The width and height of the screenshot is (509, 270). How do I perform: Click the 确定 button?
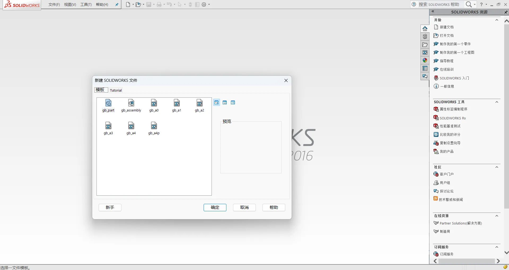[215, 208]
